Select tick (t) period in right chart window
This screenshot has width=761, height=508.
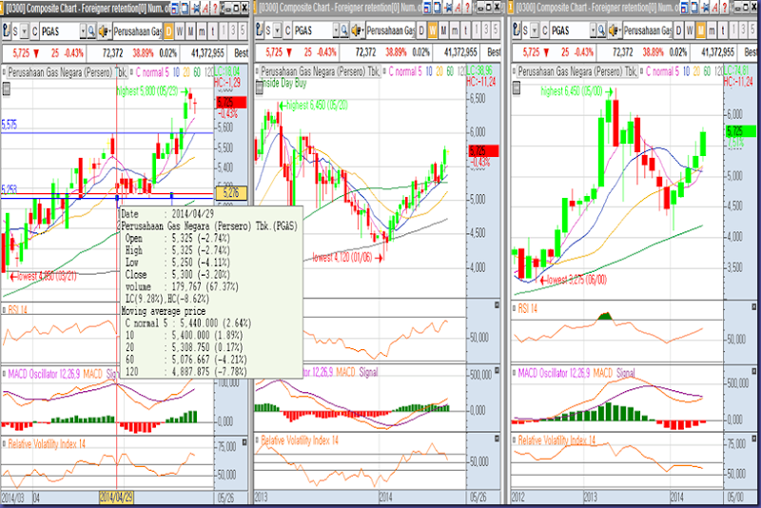[723, 31]
